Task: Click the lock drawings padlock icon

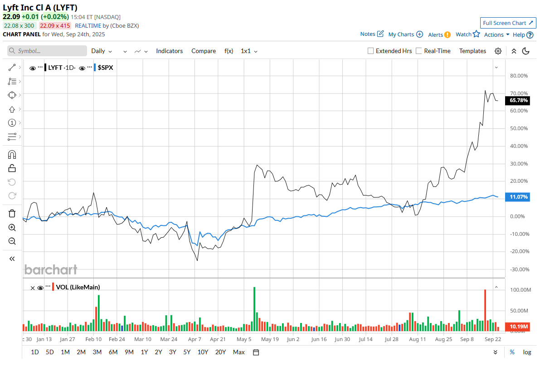Action: (12, 168)
